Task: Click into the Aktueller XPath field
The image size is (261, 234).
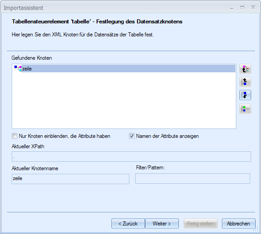Action: click(x=131, y=156)
